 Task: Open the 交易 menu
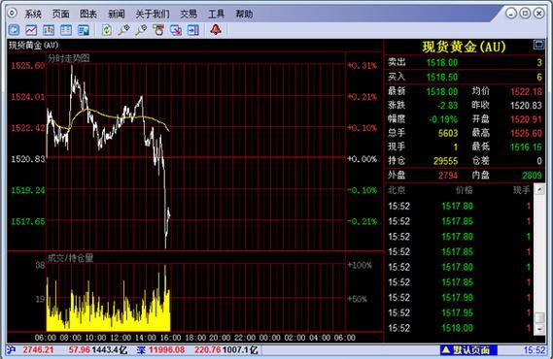[189, 15]
